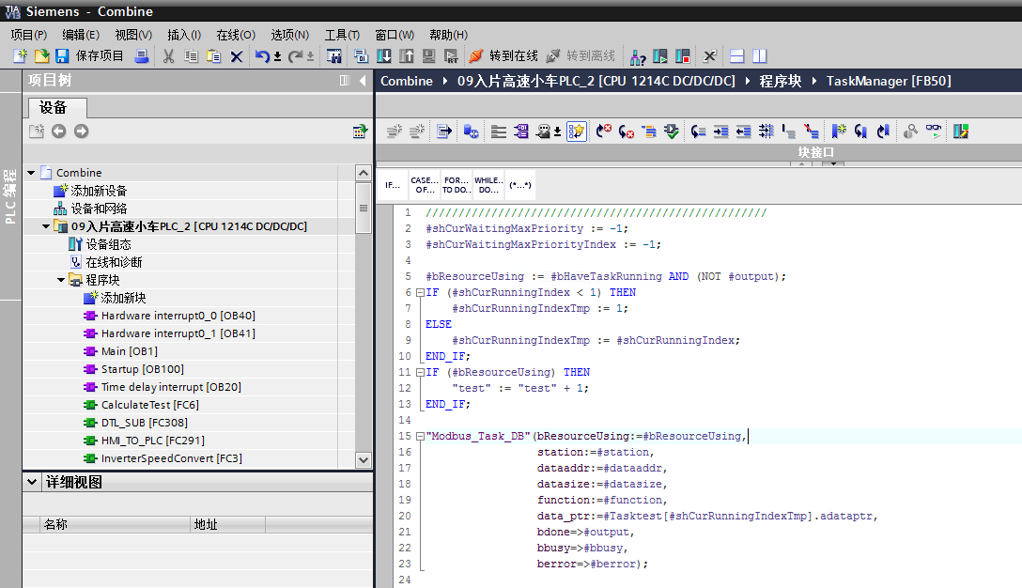This screenshot has width=1022, height=588.
Task: Split editor space vertically icon
Action: pyautogui.click(x=759, y=56)
